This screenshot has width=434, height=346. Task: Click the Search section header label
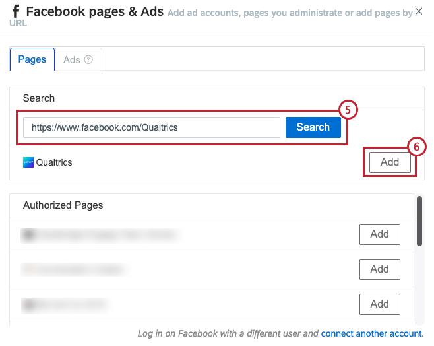point(39,98)
